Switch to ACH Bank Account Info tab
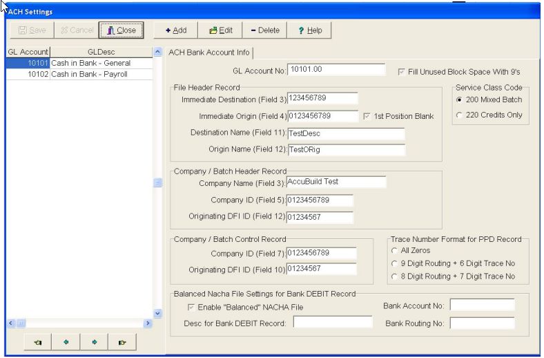The height and width of the screenshot is (358, 544). coord(209,53)
